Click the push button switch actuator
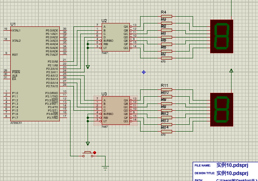The height and width of the screenshot is (181, 258). 88,152
